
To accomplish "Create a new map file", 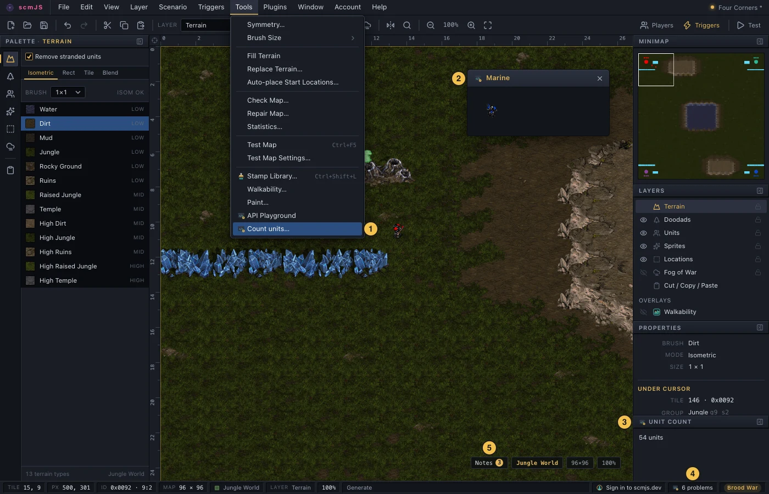I will [10, 25].
